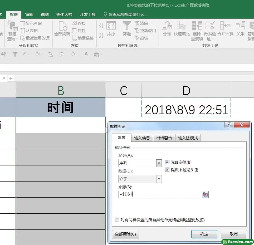
Task: Open Advanced filter (高级)
Action: pos(141,38)
